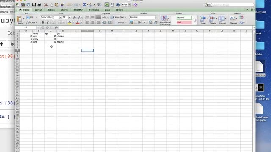Collapse the ribbon with the up chevron

[x=247, y=10]
